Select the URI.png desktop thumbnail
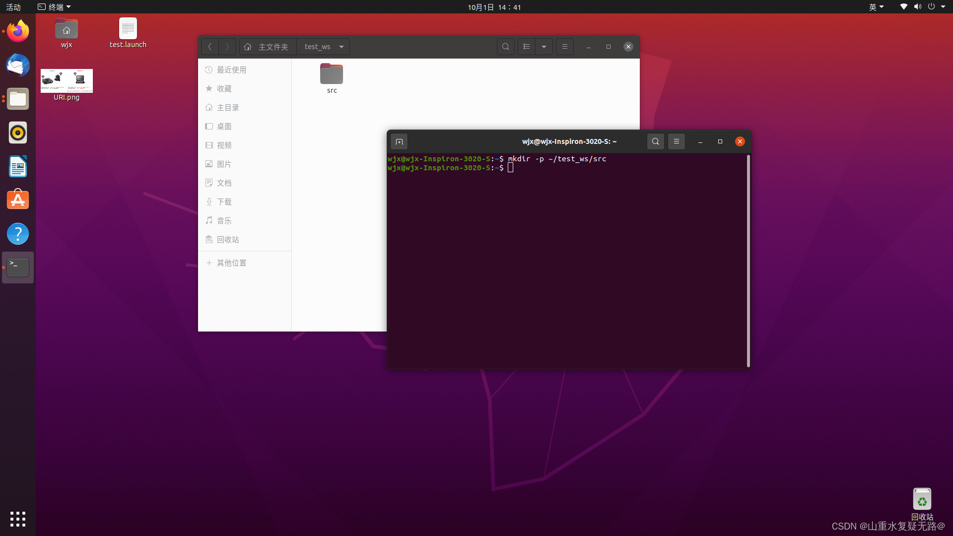The image size is (953, 536). (x=67, y=81)
